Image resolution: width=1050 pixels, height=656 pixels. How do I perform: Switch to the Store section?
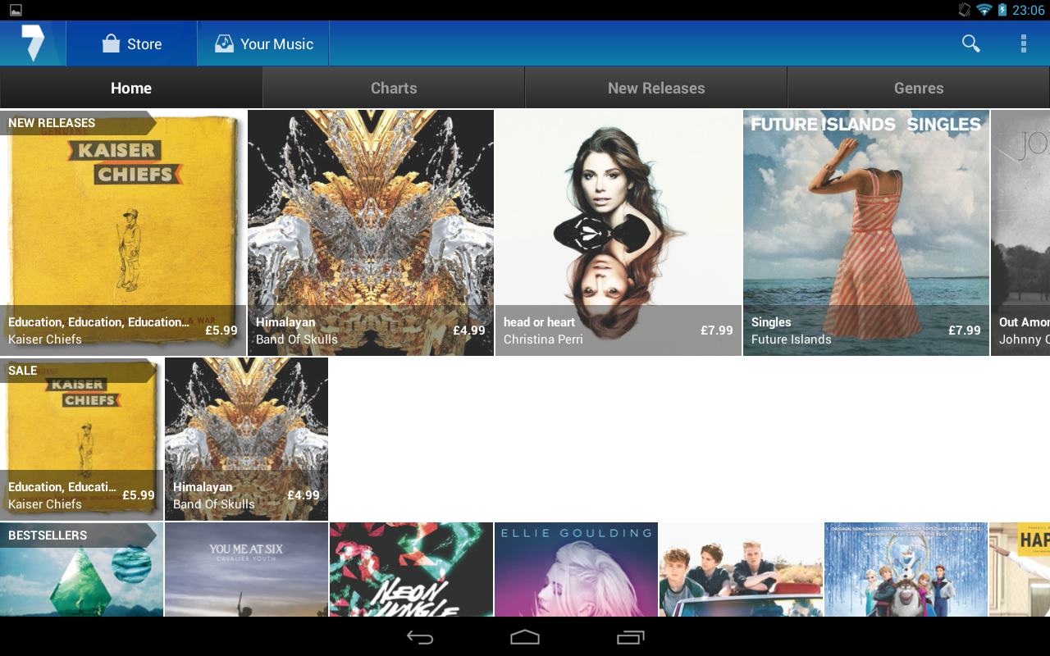click(x=131, y=43)
